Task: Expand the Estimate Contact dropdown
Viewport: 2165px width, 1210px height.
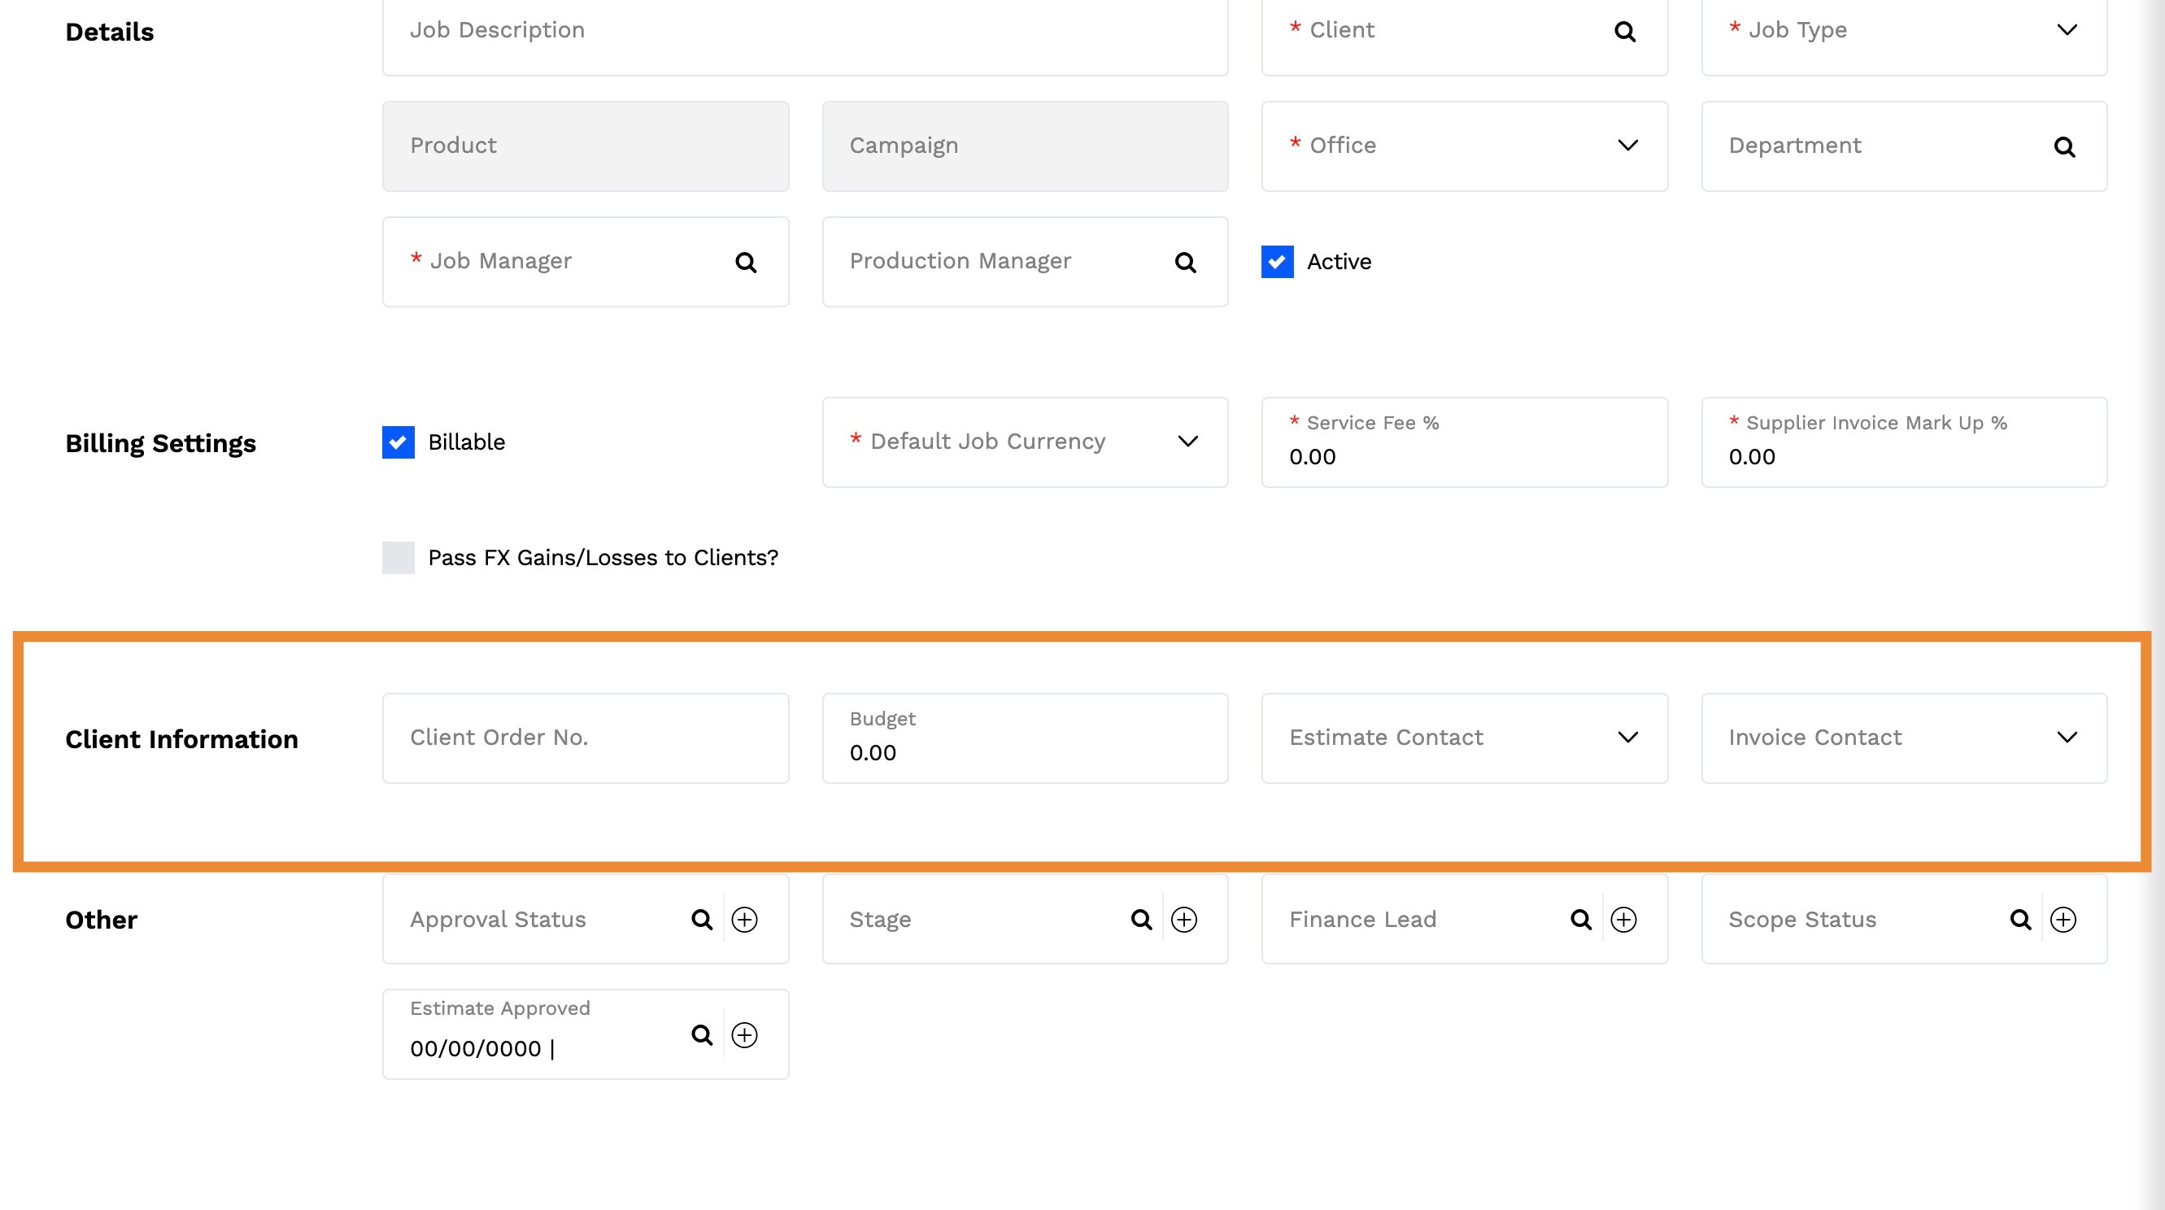Action: pyautogui.click(x=1627, y=737)
